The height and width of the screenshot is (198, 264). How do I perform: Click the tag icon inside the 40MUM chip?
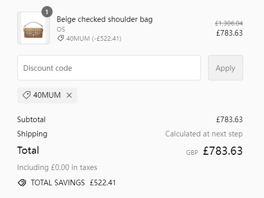coord(26,95)
